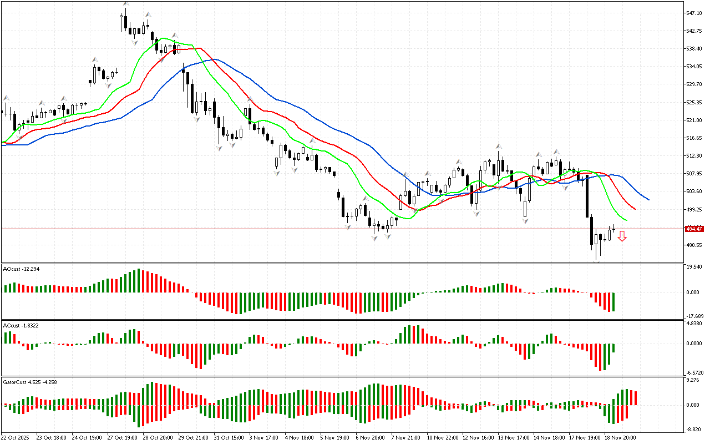Click the red down arrow sell signal
Viewport: 710px width, 444px height.
[622, 236]
